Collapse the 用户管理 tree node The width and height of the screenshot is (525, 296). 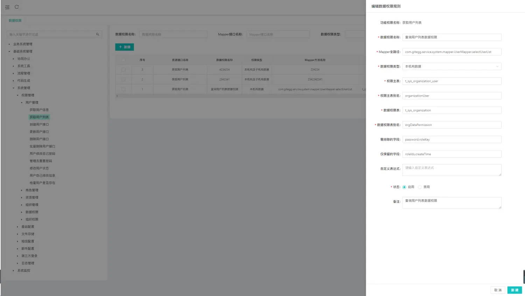click(x=22, y=103)
